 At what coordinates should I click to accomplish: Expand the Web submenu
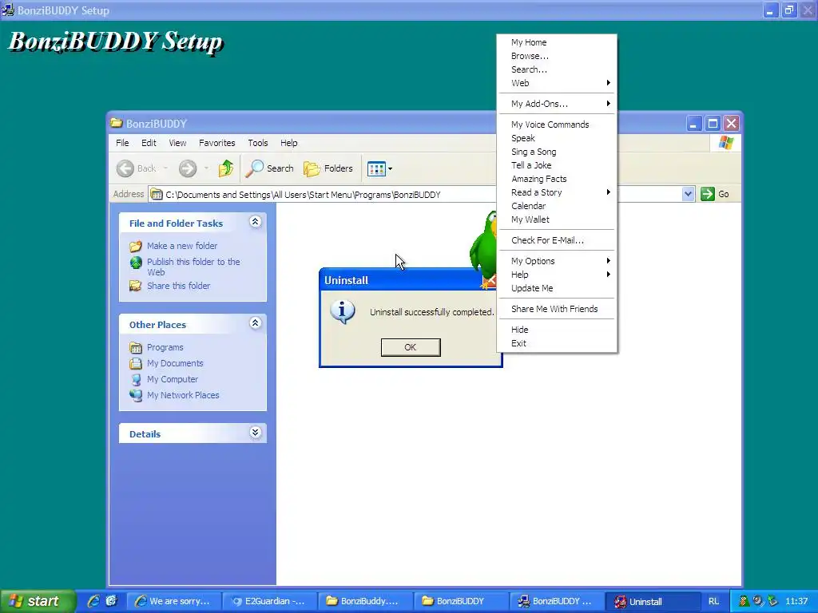(x=557, y=83)
